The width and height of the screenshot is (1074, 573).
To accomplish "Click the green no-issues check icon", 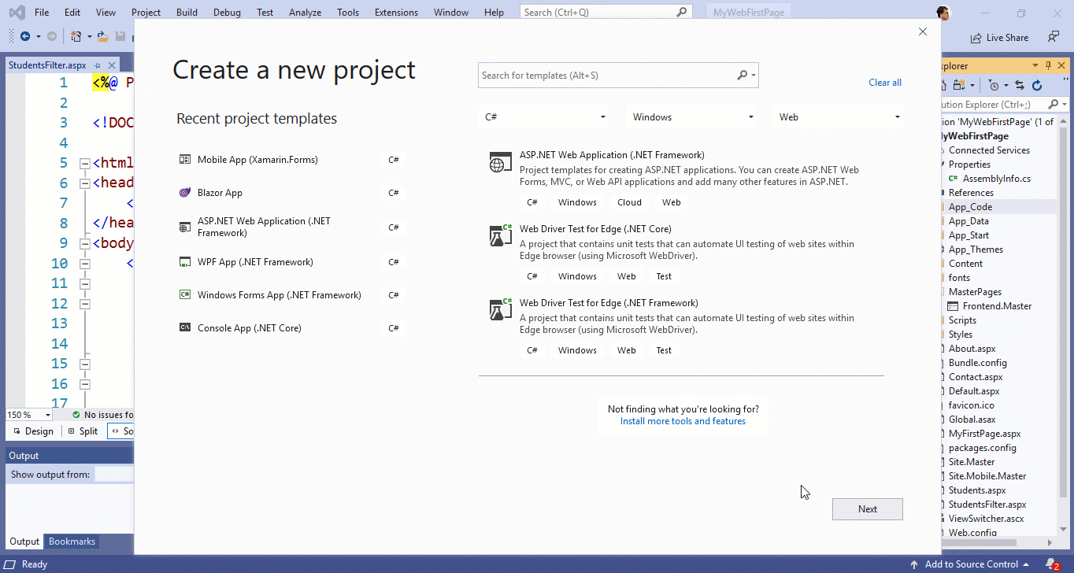I will point(76,415).
